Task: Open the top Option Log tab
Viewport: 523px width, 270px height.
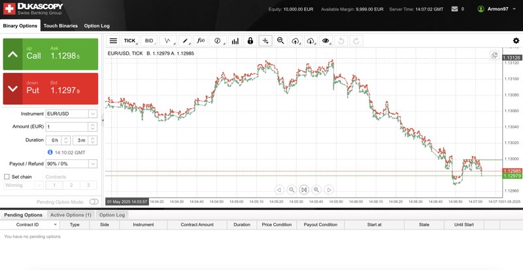Action: (97, 25)
